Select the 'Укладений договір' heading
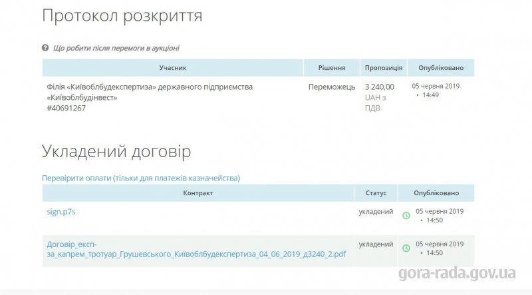 coord(116,151)
